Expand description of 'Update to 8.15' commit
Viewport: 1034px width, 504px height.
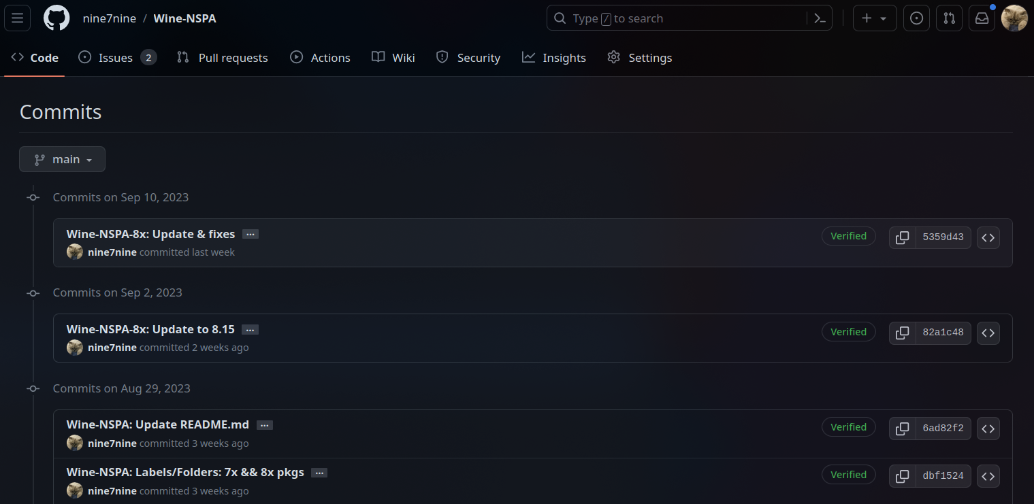pos(251,330)
